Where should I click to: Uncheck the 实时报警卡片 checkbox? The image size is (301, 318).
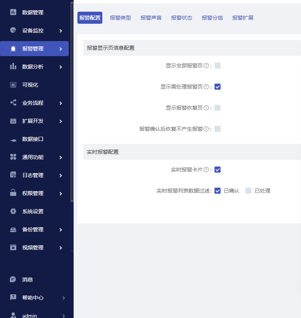[x=218, y=170]
